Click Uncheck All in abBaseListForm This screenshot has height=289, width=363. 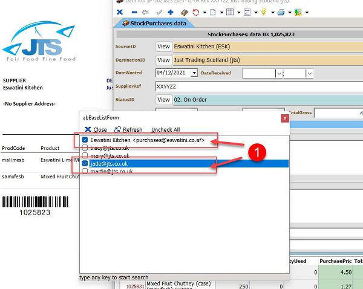[166, 129]
